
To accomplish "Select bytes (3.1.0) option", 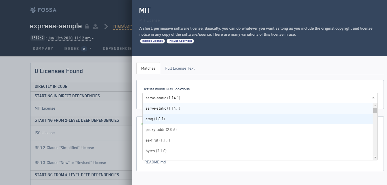I will [x=156, y=151].
